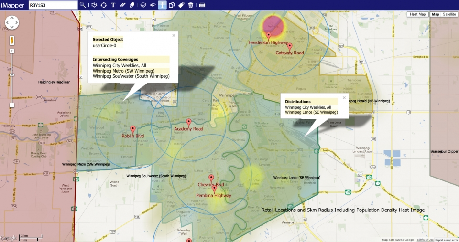Select the eraser tool
Viewport: 459px width, 242px height.
[132, 5]
